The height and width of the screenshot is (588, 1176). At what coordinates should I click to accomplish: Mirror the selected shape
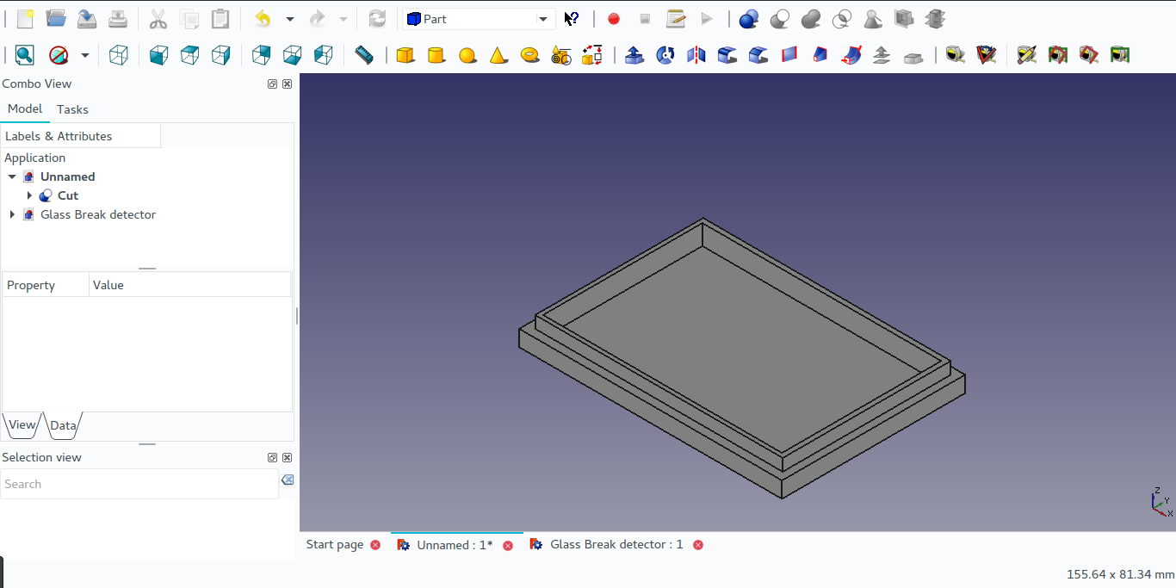click(x=696, y=55)
